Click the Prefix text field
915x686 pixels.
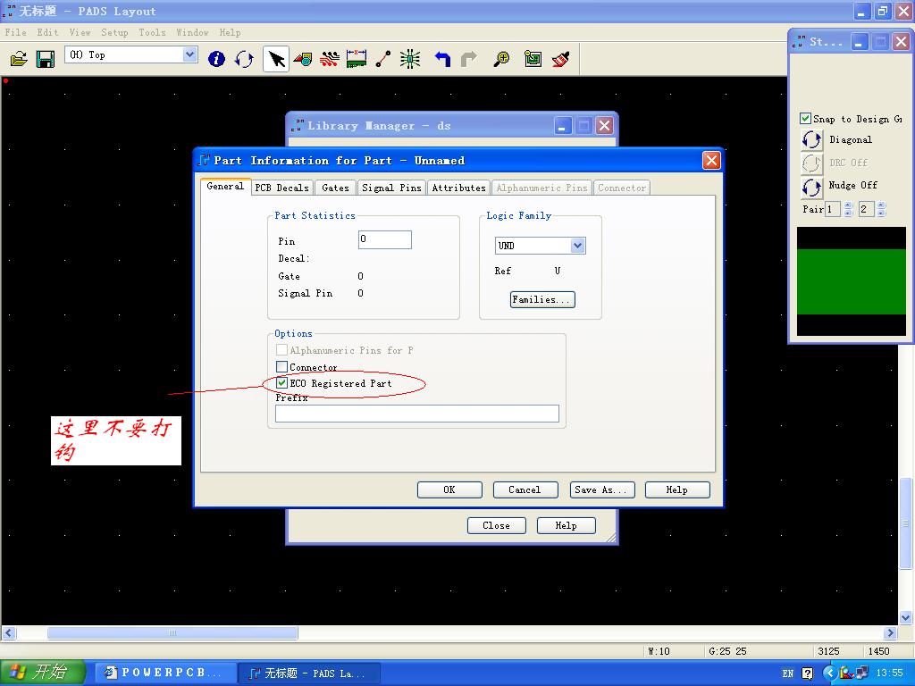(416, 413)
